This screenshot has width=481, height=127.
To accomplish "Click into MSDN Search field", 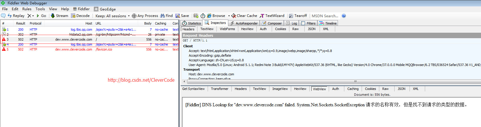I will (x=325, y=16).
